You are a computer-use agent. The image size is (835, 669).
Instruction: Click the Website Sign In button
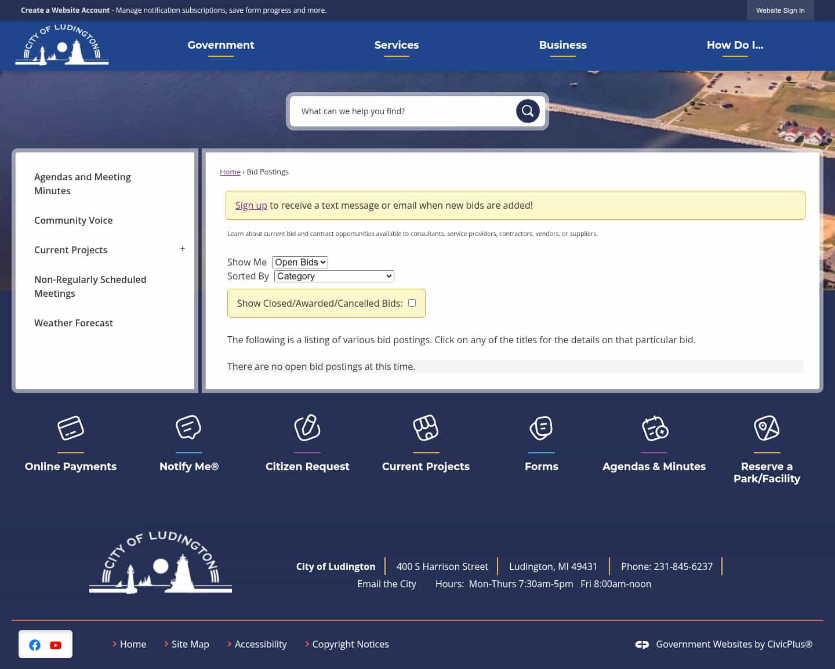tap(780, 10)
